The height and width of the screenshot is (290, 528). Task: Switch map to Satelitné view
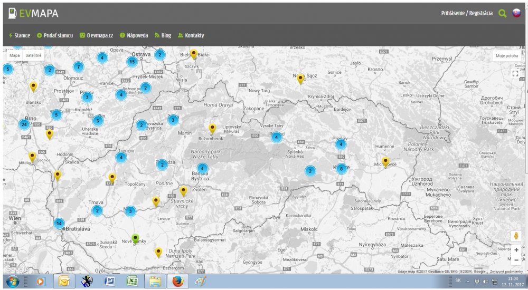tap(34, 55)
